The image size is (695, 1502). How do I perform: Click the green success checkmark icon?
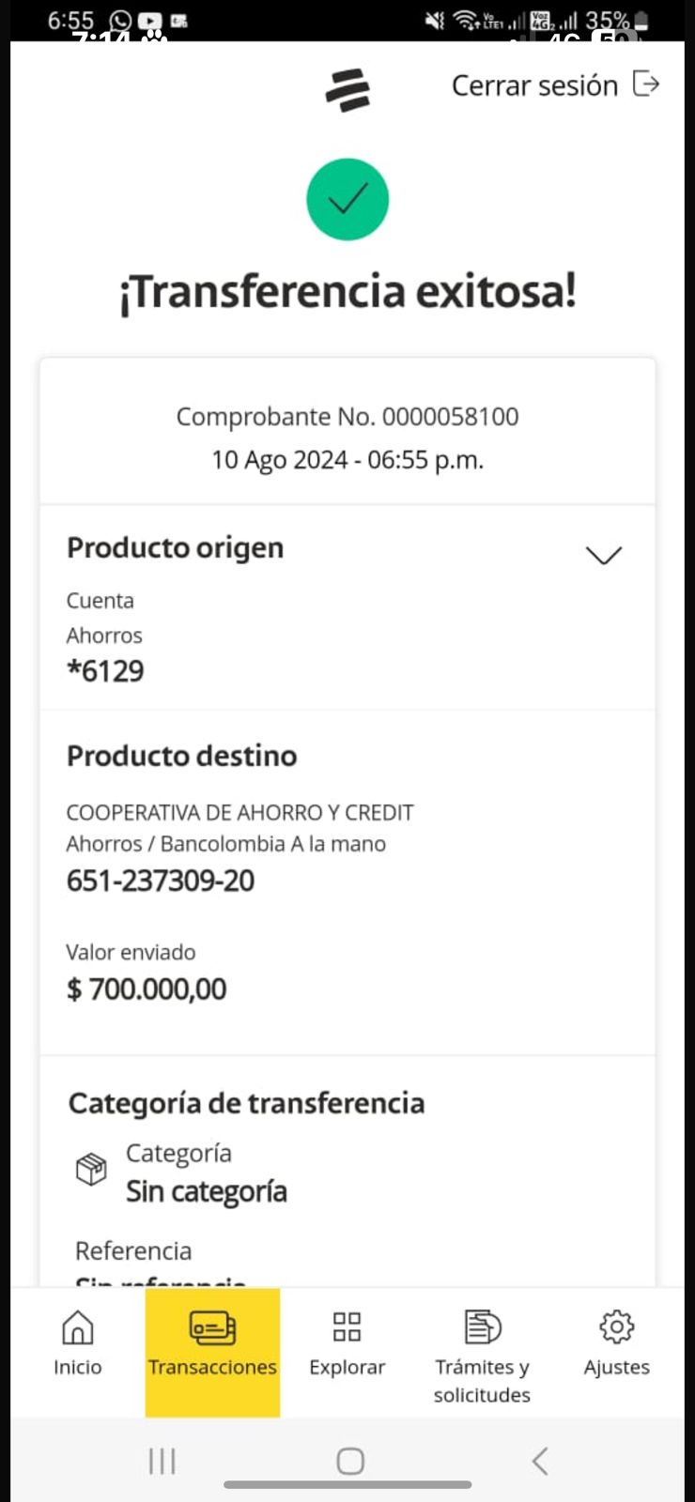(x=347, y=199)
